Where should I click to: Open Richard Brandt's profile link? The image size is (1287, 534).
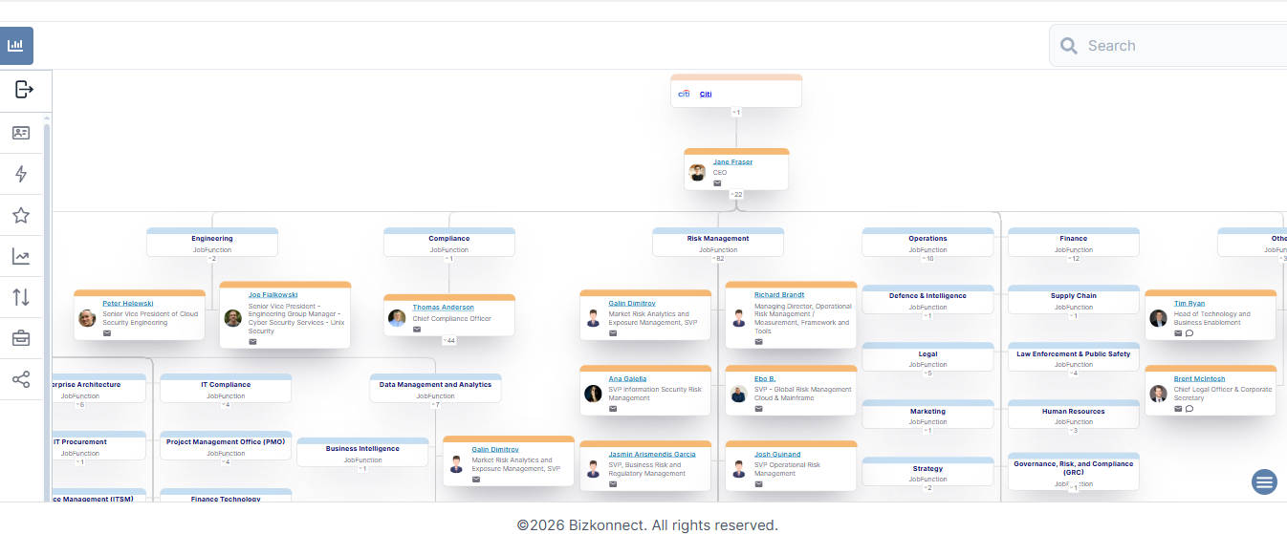coord(779,295)
